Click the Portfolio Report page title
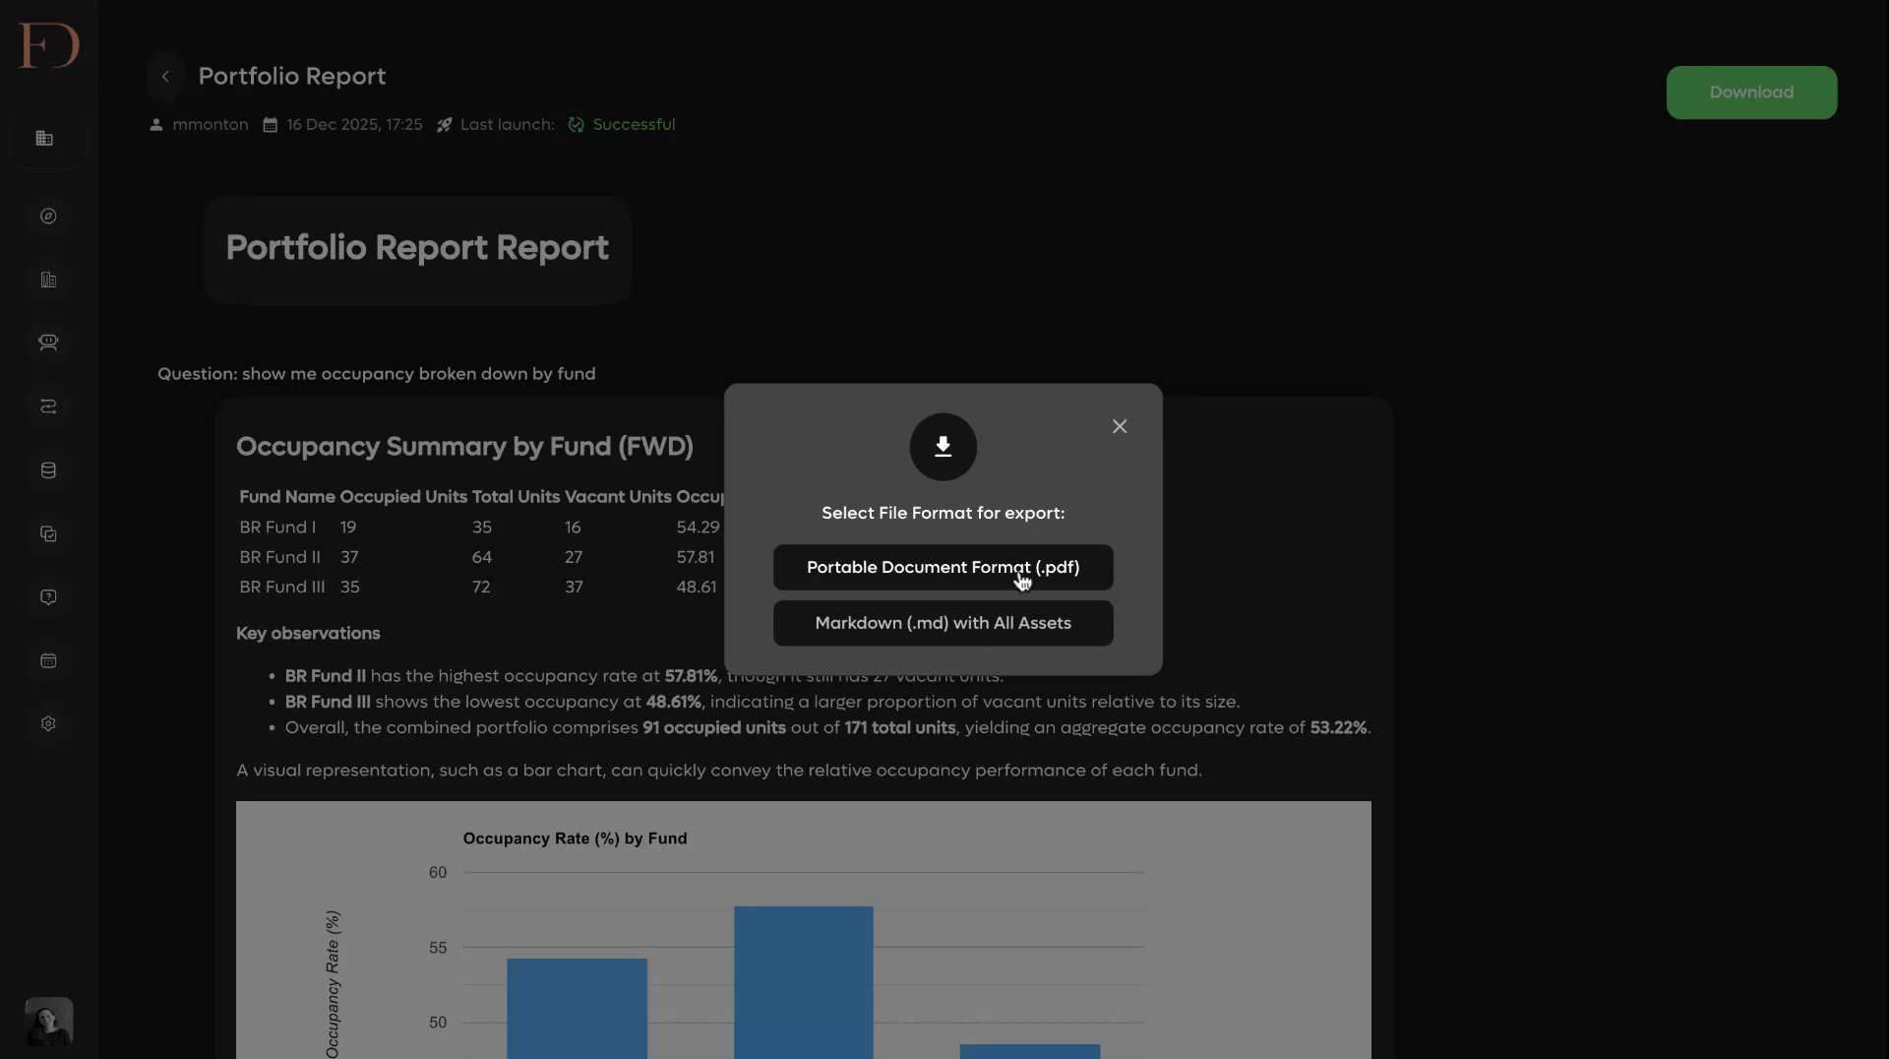 pyautogui.click(x=292, y=77)
